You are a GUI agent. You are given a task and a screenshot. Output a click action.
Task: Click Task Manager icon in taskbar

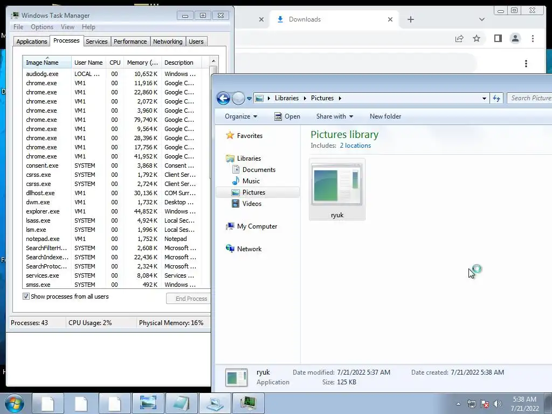(x=248, y=403)
